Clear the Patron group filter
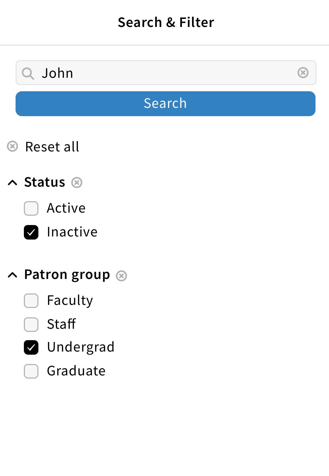 point(121,276)
